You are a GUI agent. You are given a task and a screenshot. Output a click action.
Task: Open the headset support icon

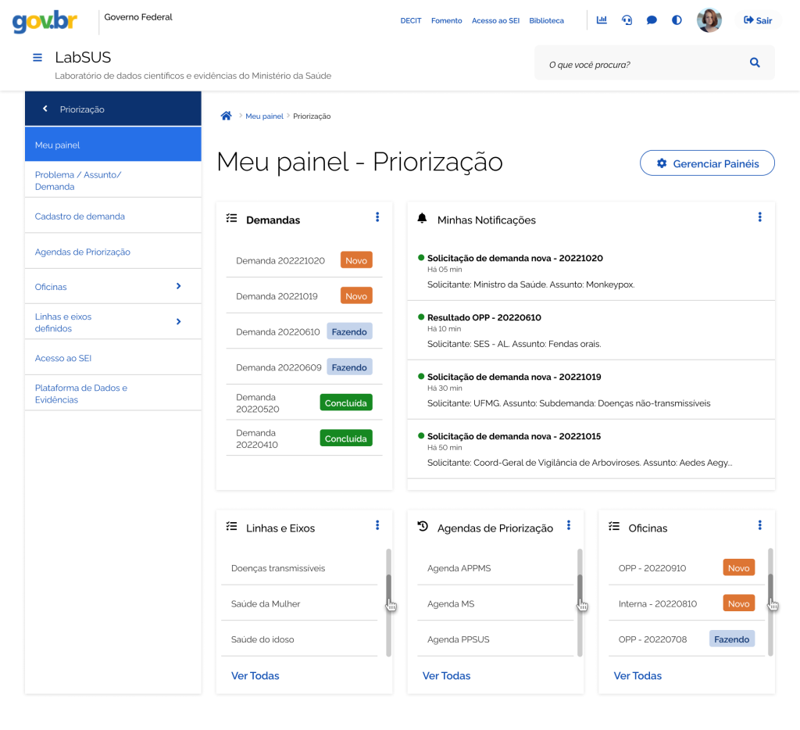[x=627, y=20]
